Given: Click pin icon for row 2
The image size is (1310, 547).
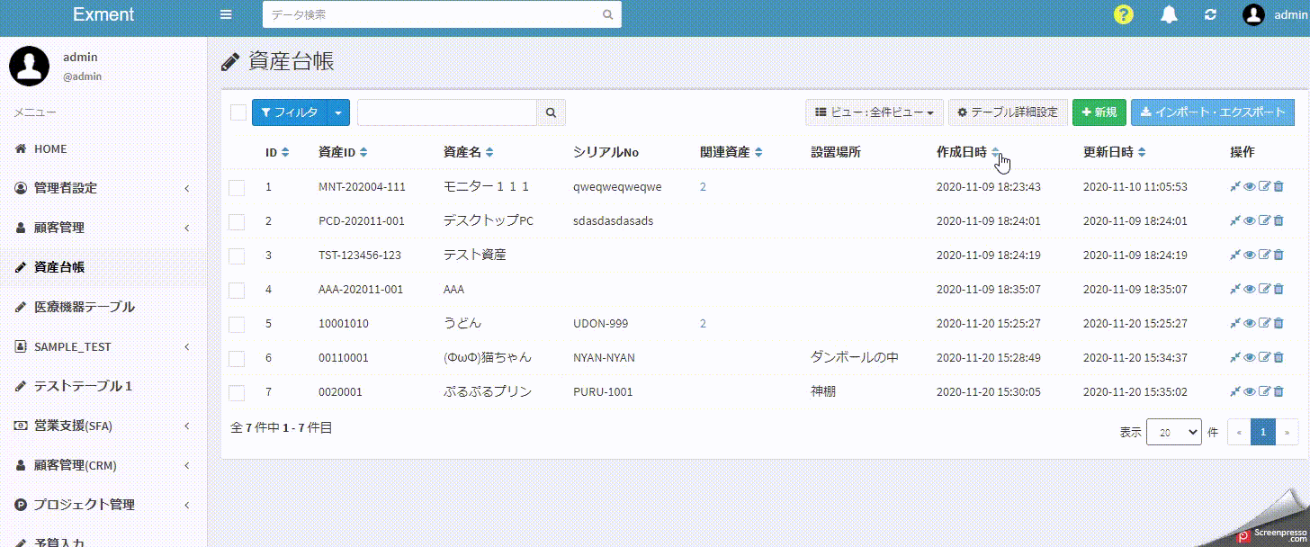Looking at the screenshot, I should [x=1235, y=220].
